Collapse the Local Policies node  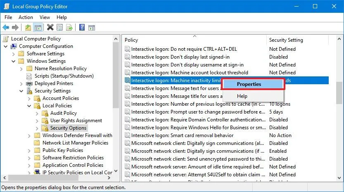click(29, 106)
